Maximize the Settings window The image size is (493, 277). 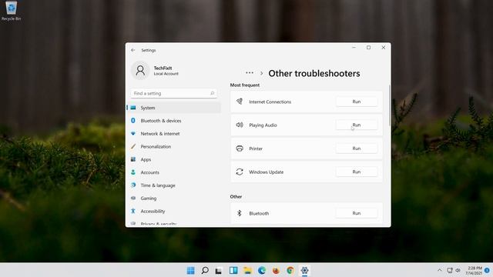point(368,48)
